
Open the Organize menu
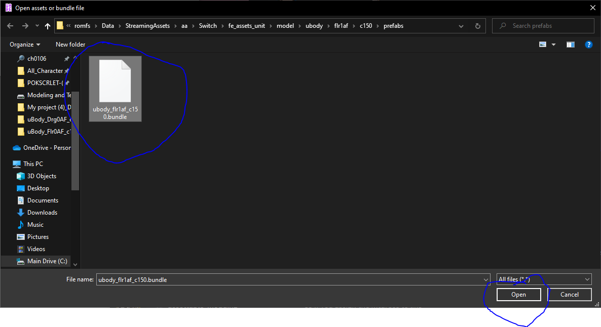coord(25,45)
